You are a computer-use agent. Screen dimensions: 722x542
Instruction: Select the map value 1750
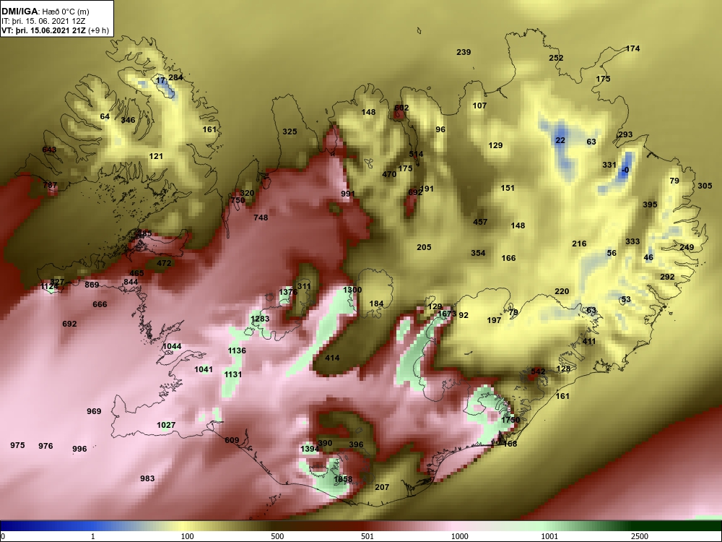(x=510, y=421)
